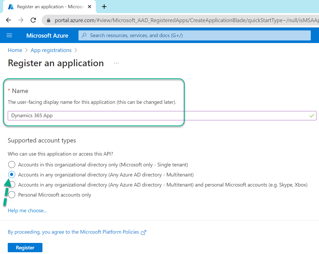The width and height of the screenshot is (319, 254).
Task: Open the Azure portal hamburger menu
Action: pos(9,35)
